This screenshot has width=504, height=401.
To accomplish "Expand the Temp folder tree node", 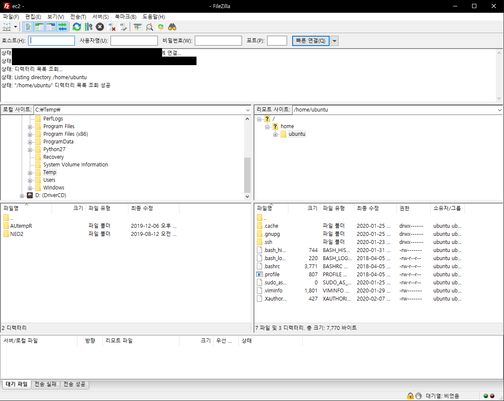I will pyautogui.click(x=30, y=173).
